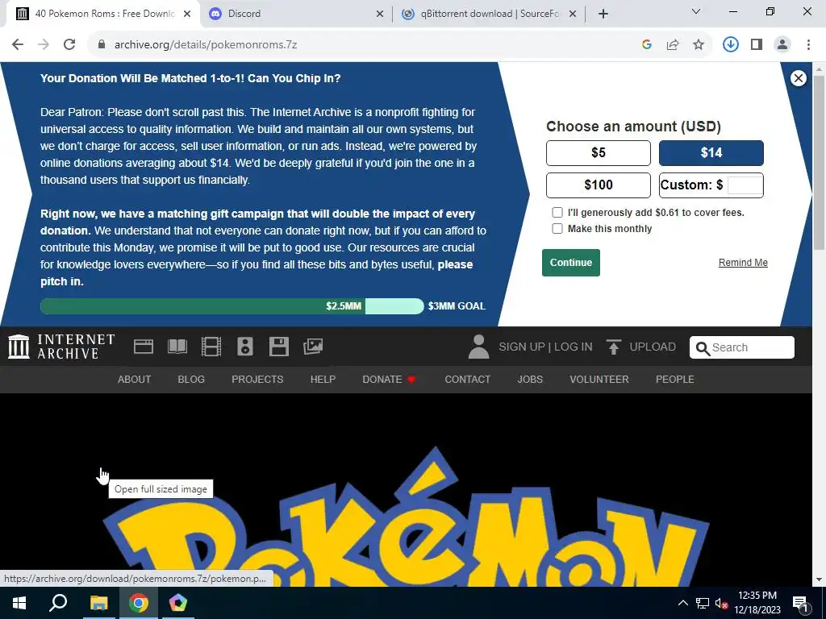Open the CONTACT menu item
The width and height of the screenshot is (826, 619).
(467, 380)
